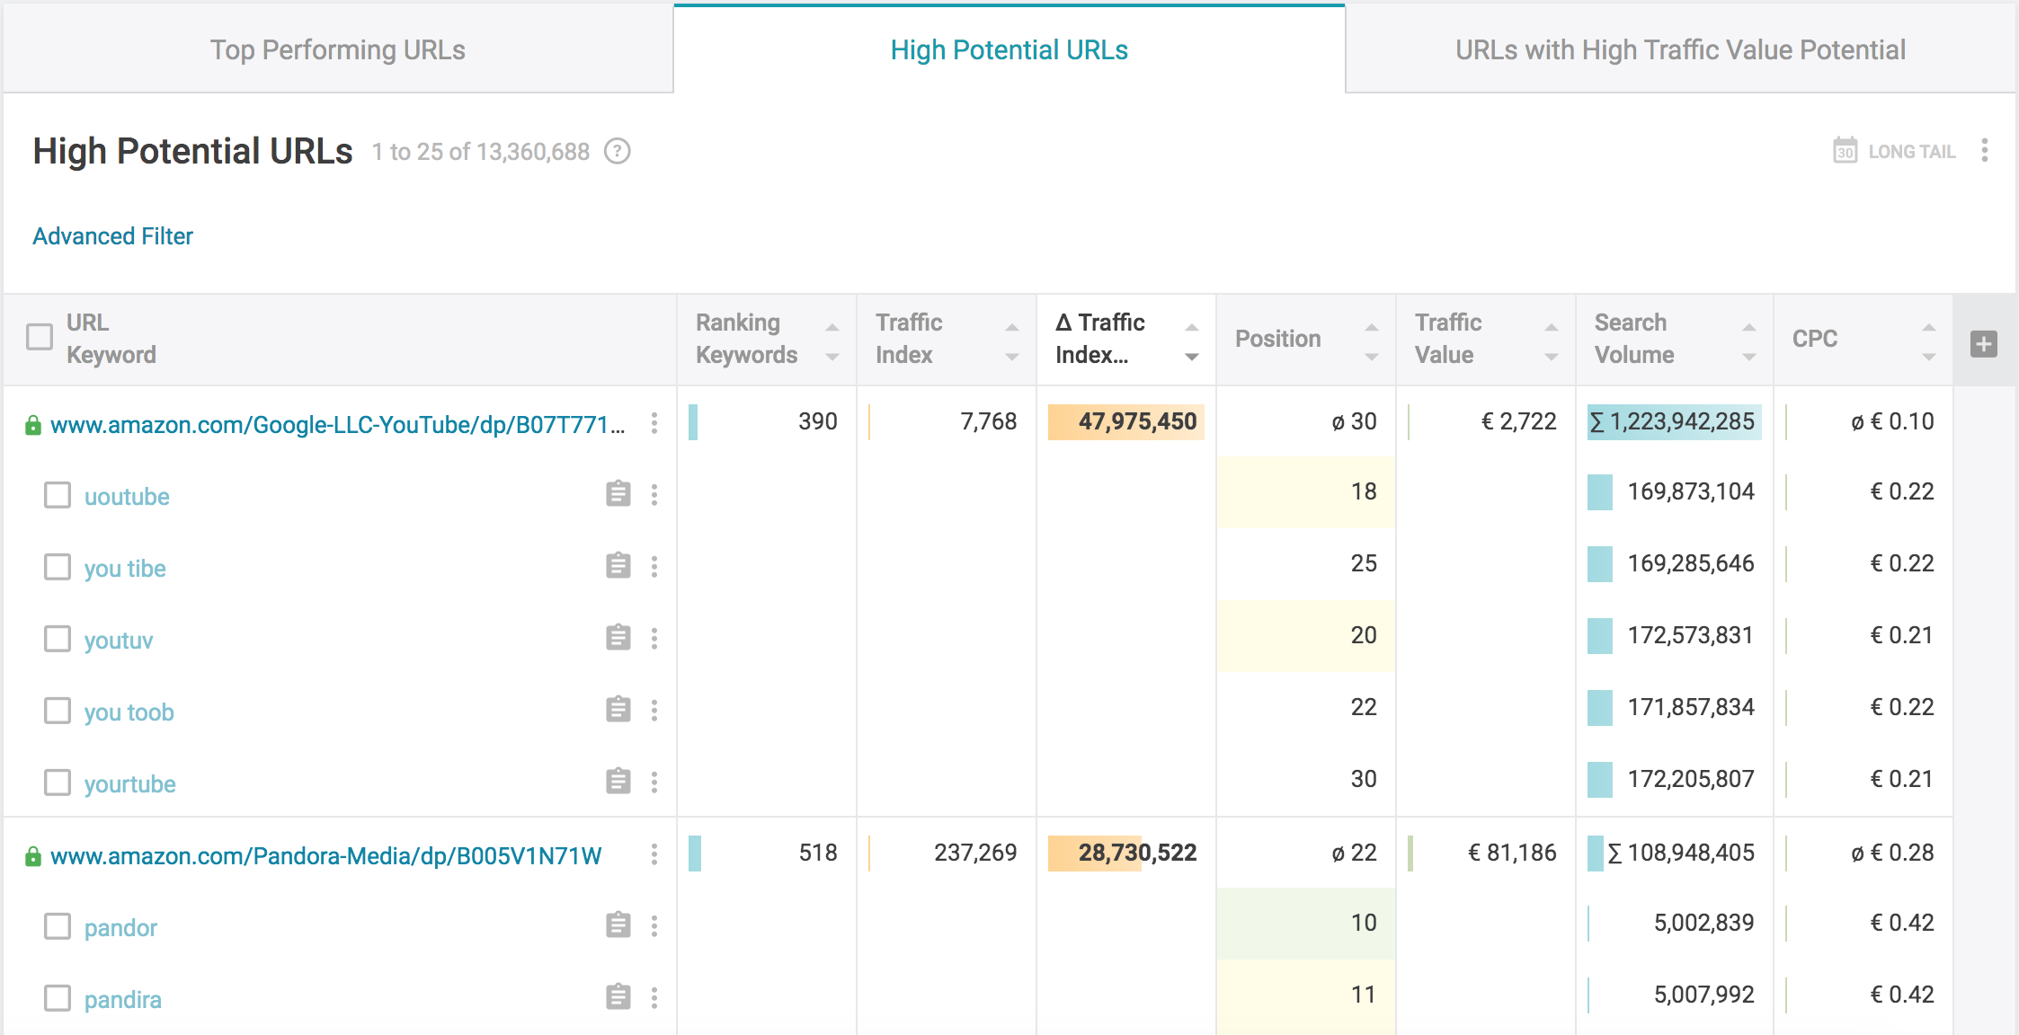Open the you tibe row menu
The width and height of the screenshot is (2019, 1035).
pos(654,567)
